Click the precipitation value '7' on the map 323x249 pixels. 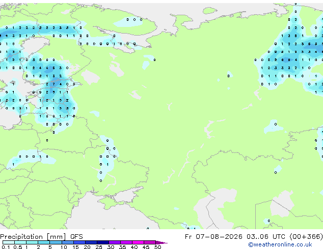(54, 84)
